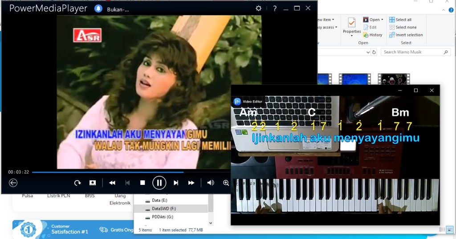
Task: Skip to the next track
Action: [176, 183]
